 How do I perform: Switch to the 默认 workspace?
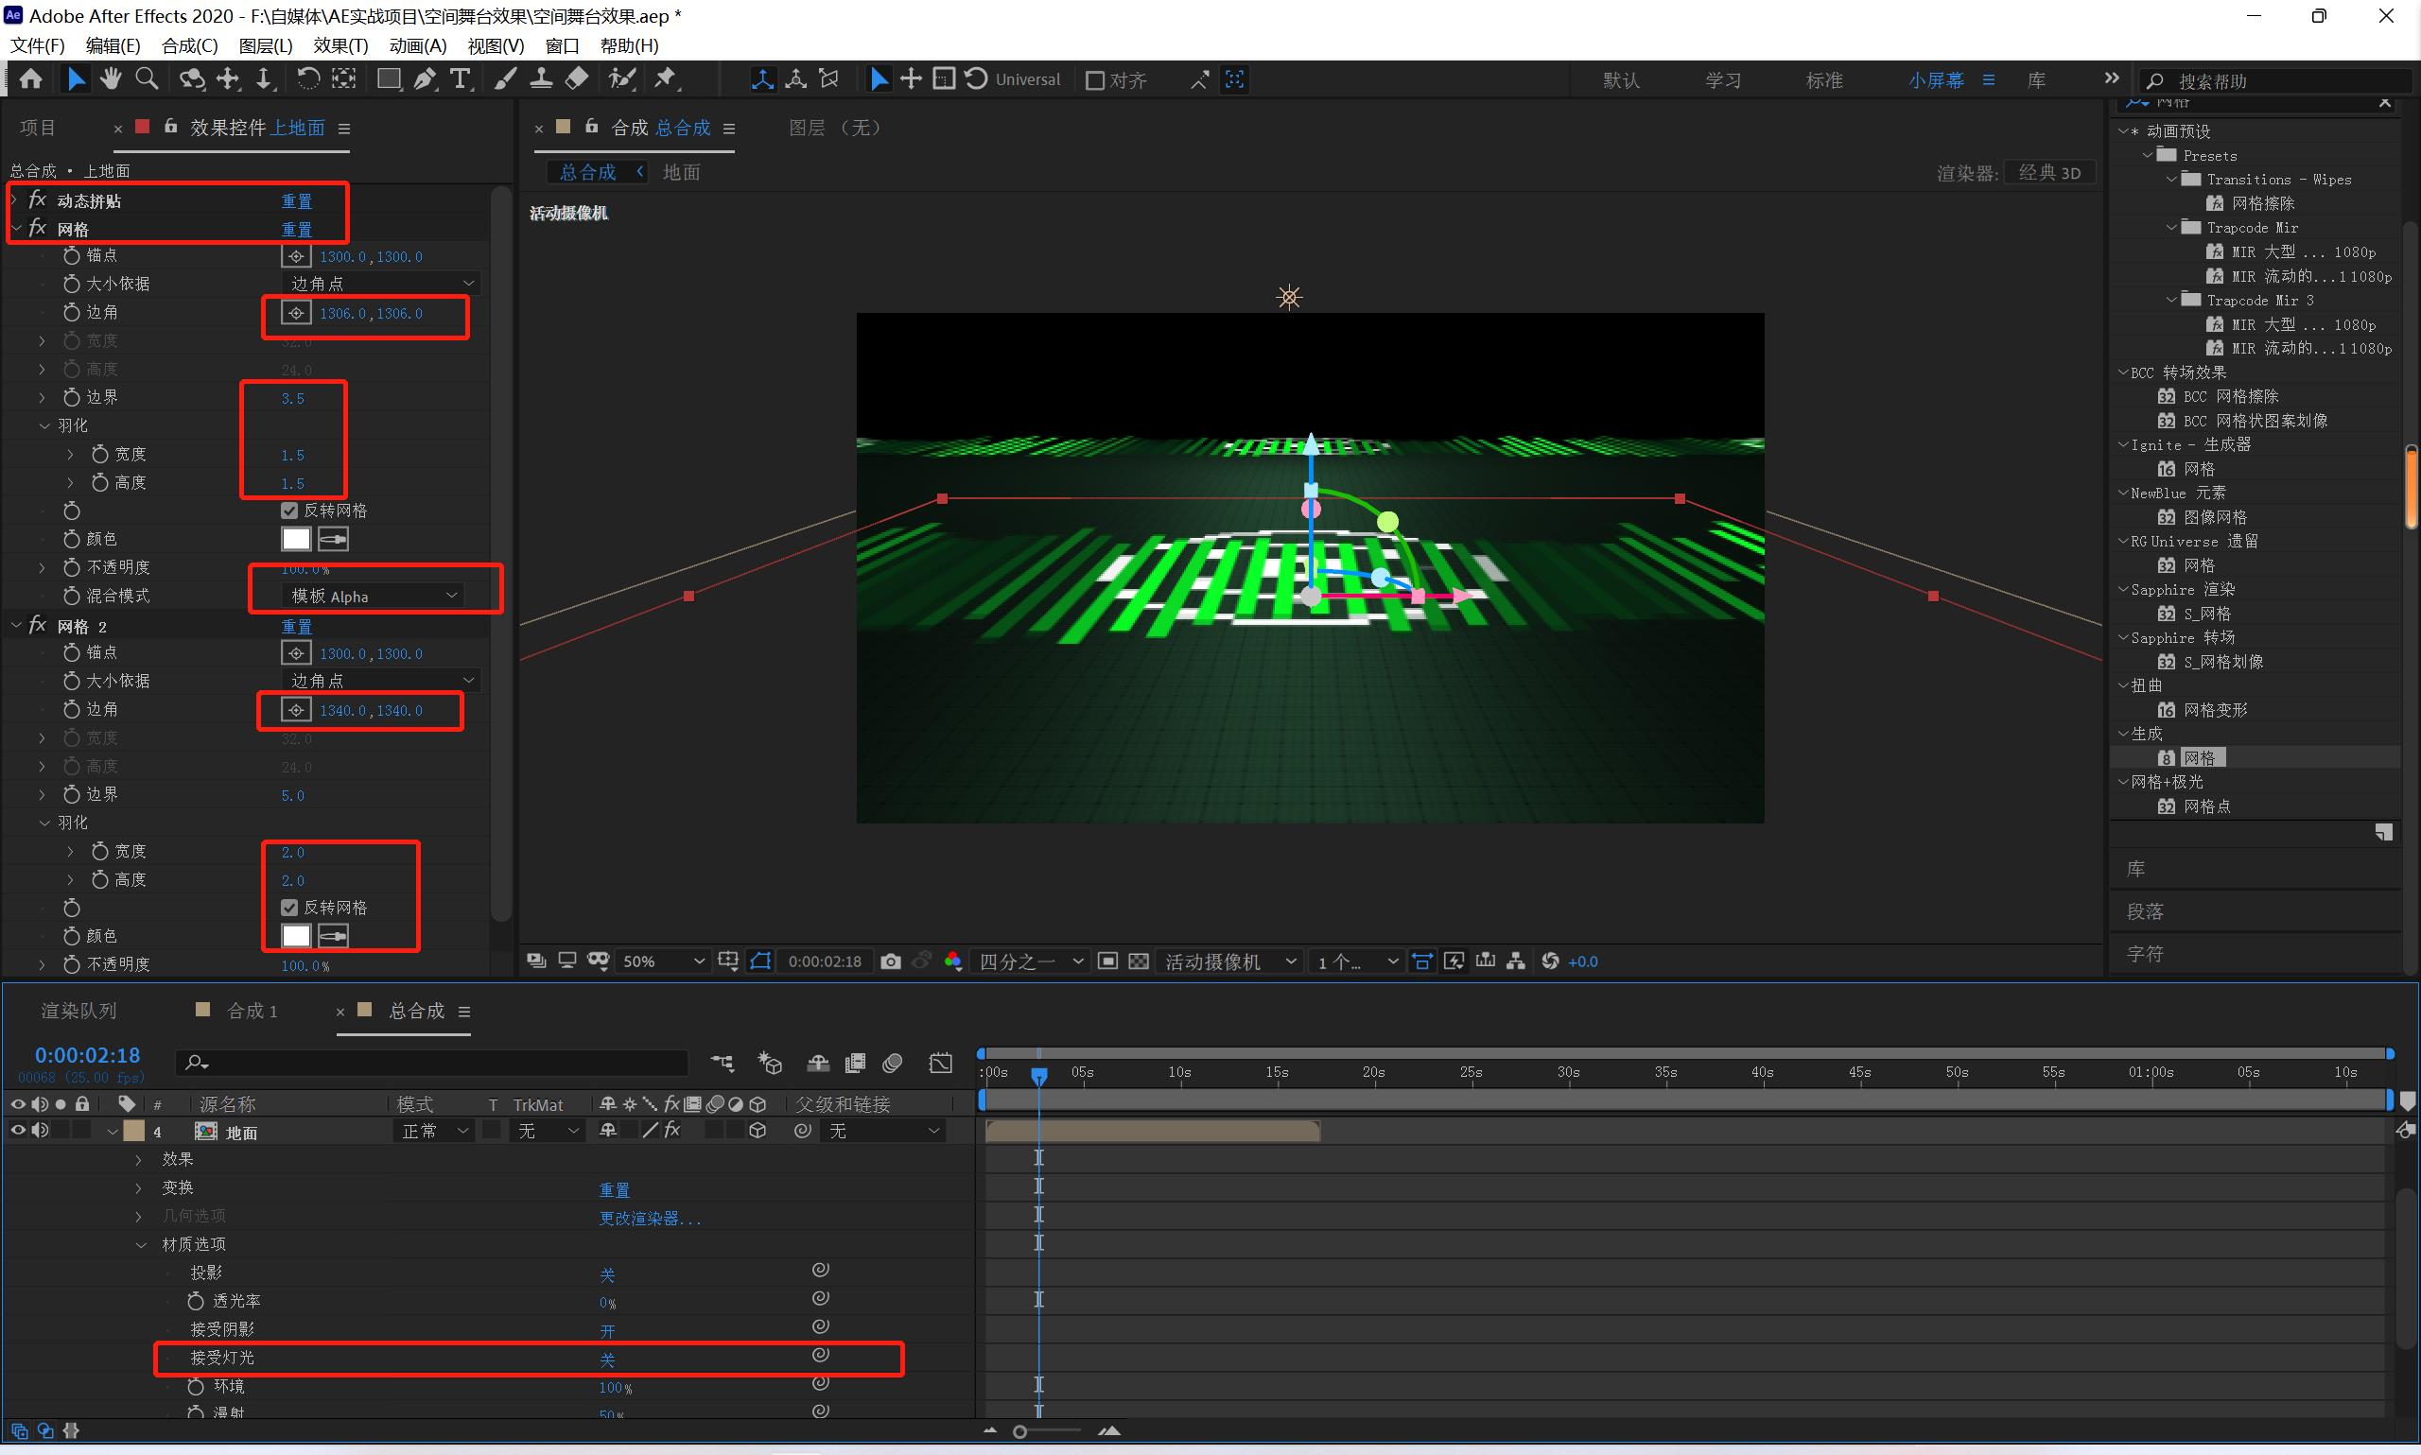pos(1621,80)
